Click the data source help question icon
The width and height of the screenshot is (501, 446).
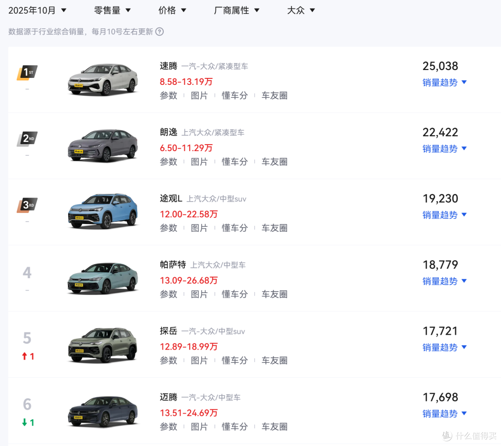coord(160,32)
